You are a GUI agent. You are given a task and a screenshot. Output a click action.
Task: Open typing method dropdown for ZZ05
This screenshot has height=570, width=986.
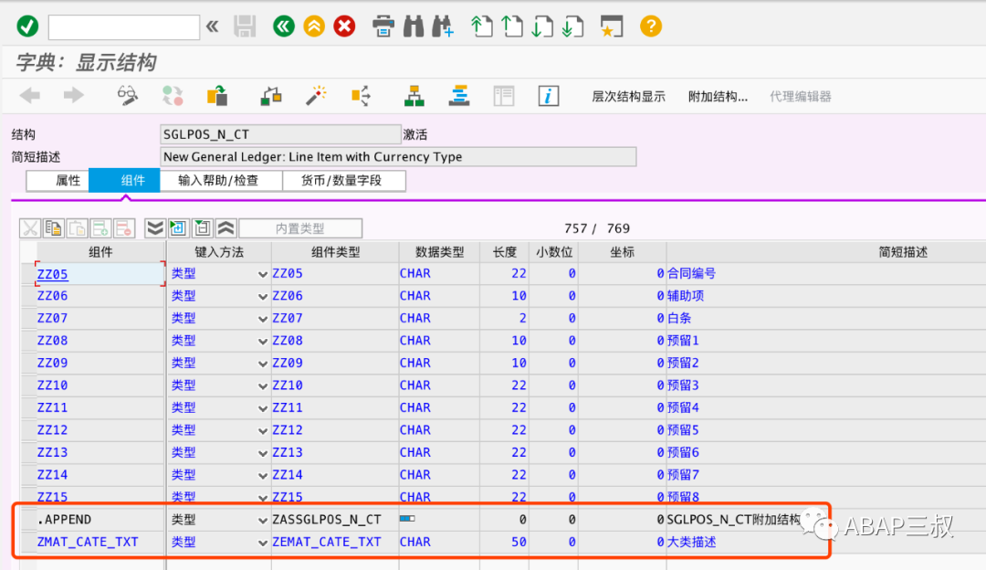tap(262, 274)
